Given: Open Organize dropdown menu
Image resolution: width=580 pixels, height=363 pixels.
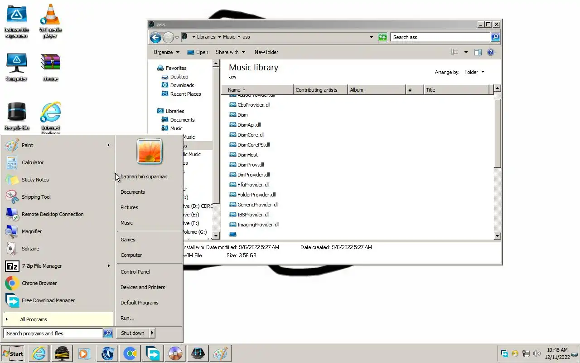Looking at the screenshot, I should point(166,52).
